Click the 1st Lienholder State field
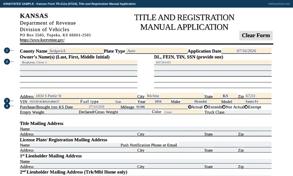Viewport: 293px width, 176px height. pos(226,166)
